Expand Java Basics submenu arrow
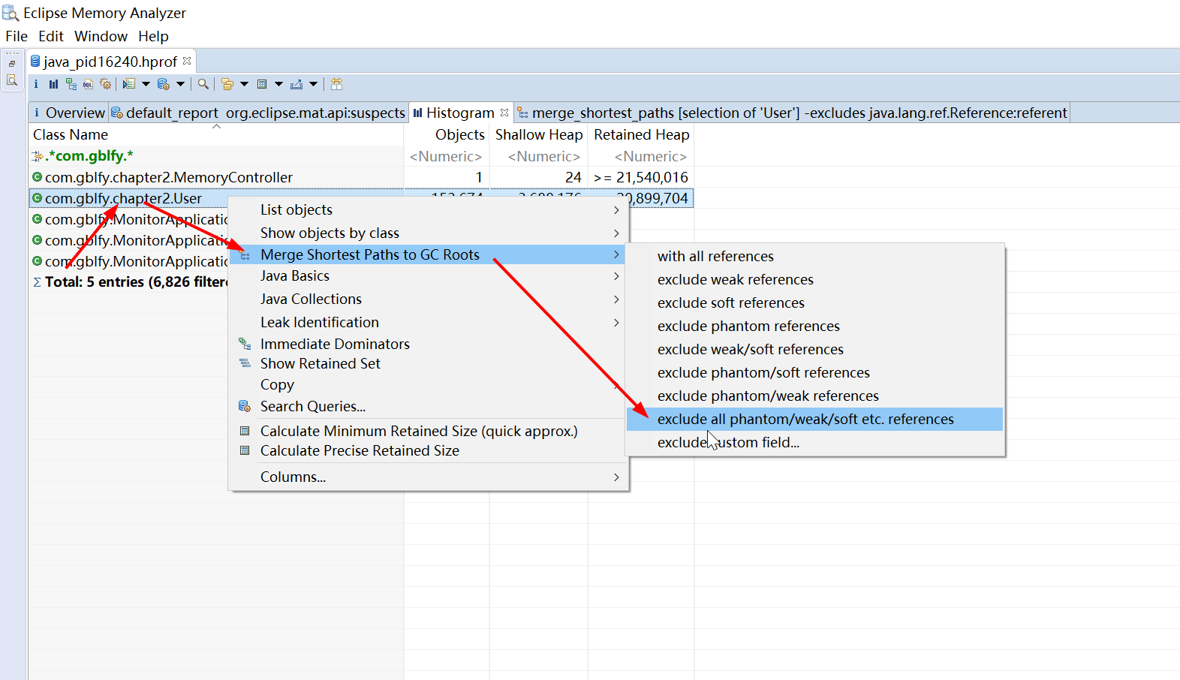The image size is (1180, 680). pos(616,276)
